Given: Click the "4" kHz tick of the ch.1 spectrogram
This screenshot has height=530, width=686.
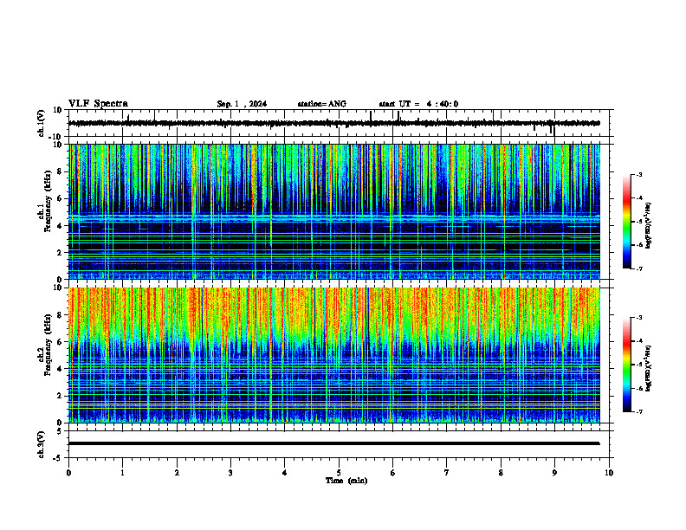Looking at the screenshot, I should [x=61, y=226].
